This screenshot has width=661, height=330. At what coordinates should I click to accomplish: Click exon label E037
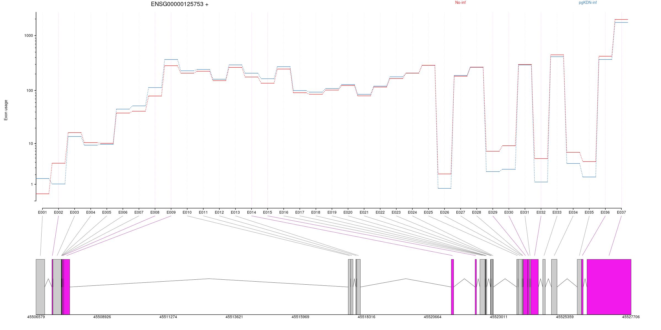pyautogui.click(x=621, y=212)
